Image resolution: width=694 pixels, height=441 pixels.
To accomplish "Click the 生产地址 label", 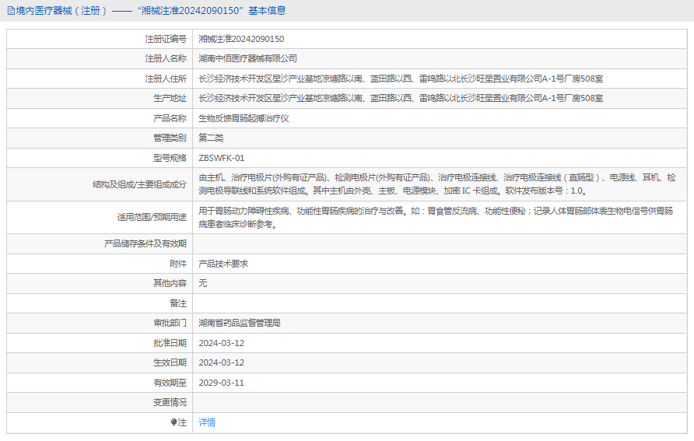I will 170,98.
